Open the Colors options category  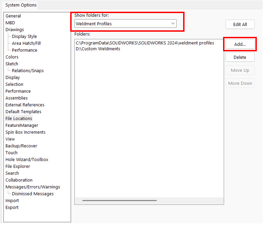(x=12, y=57)
